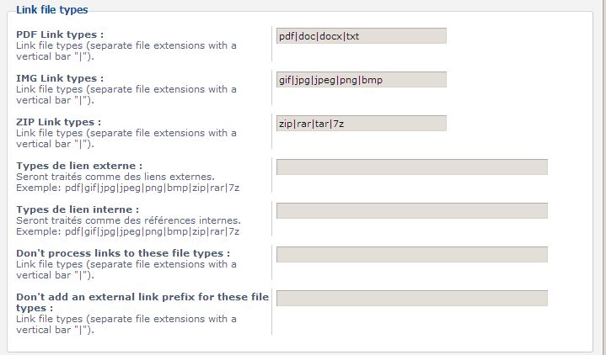Viewport: 606px width, 355px height.
Task: Click the Exemple line under Types de lien externe
Action: (x=128, y=188)
